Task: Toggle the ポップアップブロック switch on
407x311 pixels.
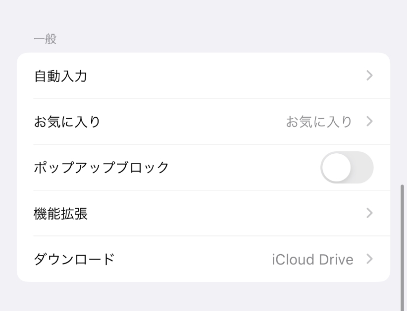Action: 347,167
